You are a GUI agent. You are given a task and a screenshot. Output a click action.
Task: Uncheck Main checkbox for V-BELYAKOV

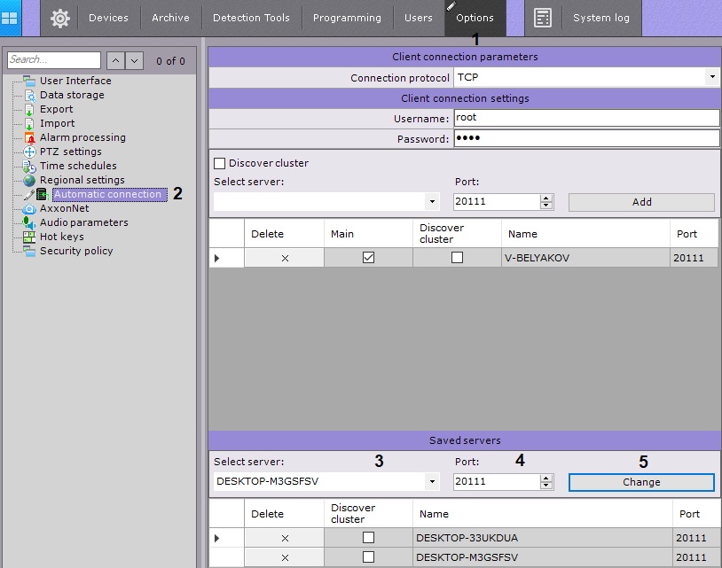[x=368, y=258]
